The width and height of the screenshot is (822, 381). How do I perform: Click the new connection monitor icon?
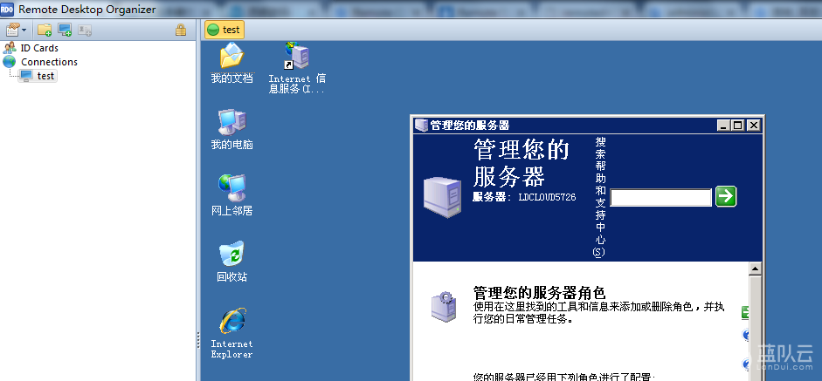65,30
